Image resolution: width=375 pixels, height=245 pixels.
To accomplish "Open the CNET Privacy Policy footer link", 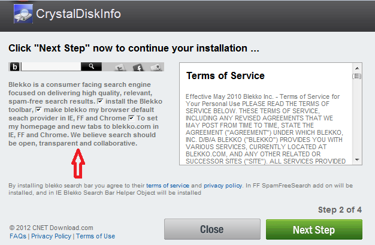I will [51, 236].
